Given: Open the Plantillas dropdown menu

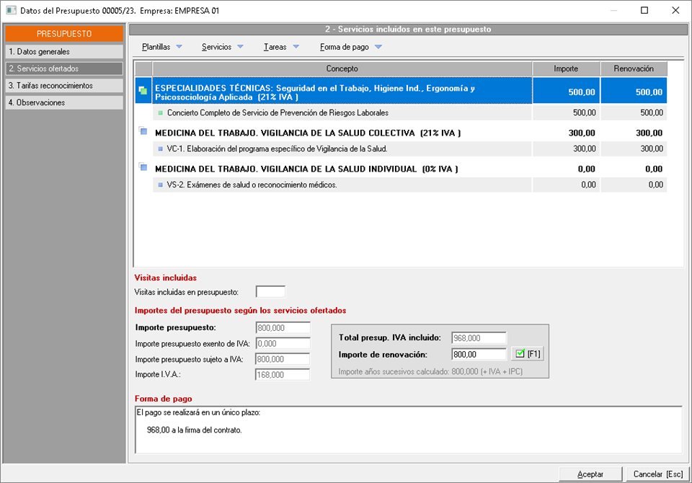Looking at the screenshot, I should pyautogui.click(x=162, y=47).
